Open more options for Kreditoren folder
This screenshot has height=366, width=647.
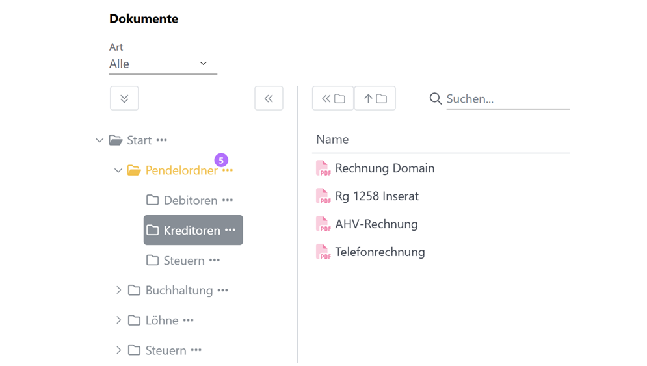230,230
